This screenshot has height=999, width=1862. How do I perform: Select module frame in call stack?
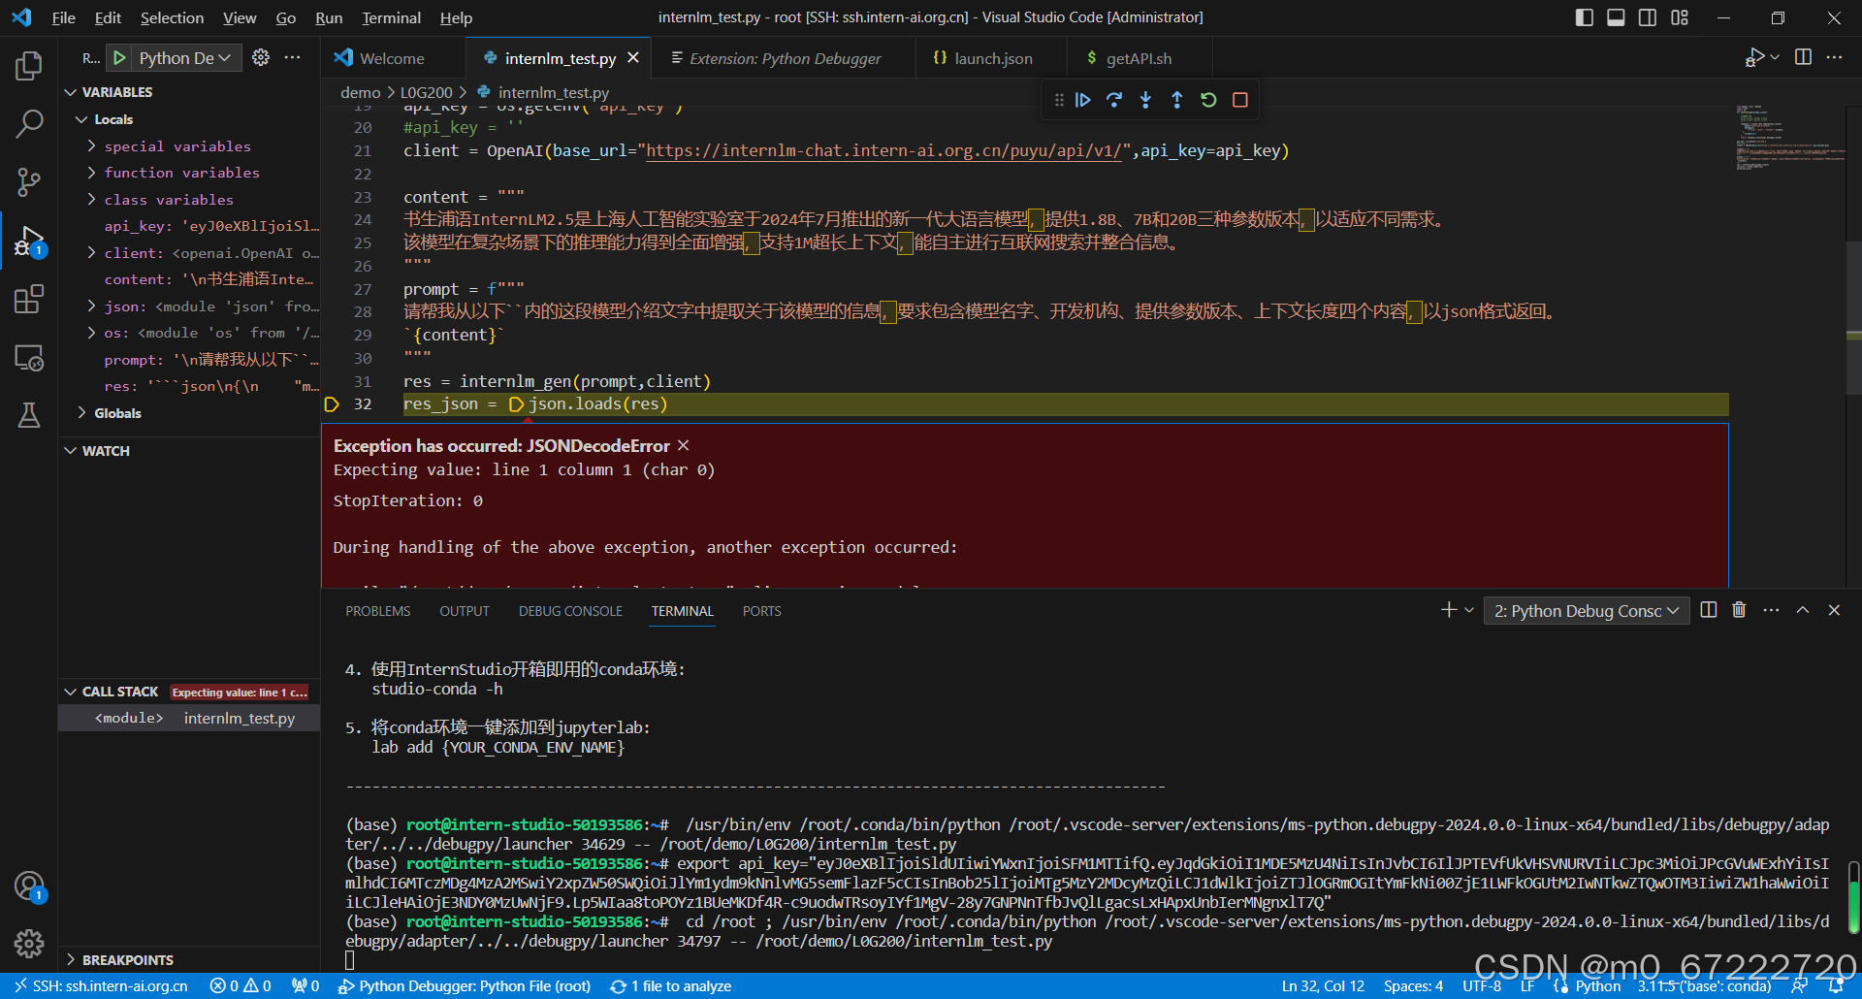coord(189,719)
